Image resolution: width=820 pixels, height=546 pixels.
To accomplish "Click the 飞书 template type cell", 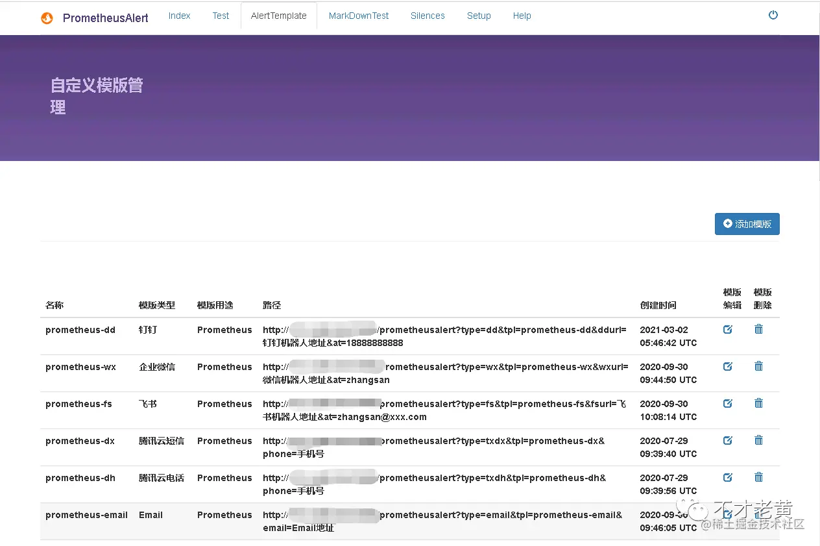I will pyautogui.click(x=148, y=404).
